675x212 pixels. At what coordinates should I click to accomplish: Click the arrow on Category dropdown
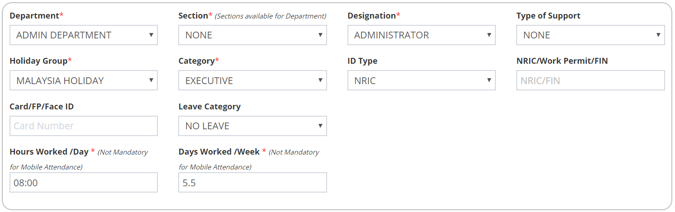[x=320, y=80]
